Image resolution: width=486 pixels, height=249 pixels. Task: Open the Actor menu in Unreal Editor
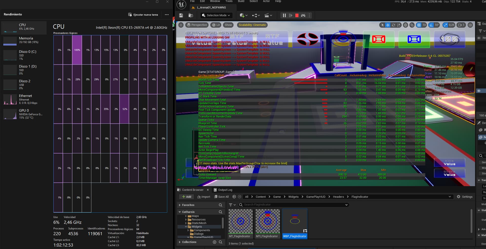(x=266, y=1)
